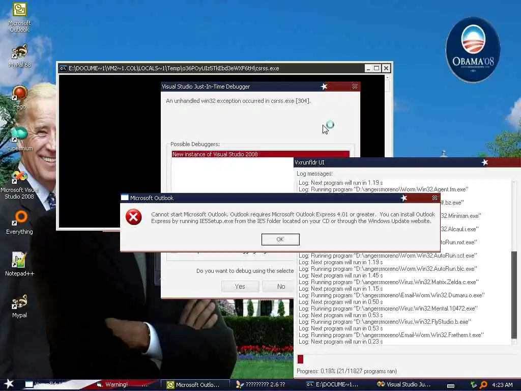The height and width of the screenshot is (391, 521).
Task: Click the Possible Debuggers label
Action: pyautogui.click(x=195, y=144)
